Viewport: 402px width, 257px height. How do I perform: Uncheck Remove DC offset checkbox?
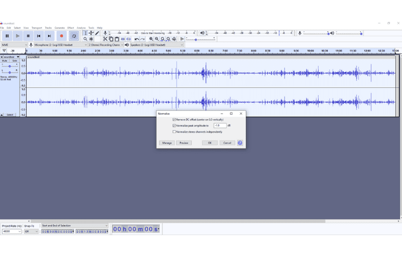[174, 120]
